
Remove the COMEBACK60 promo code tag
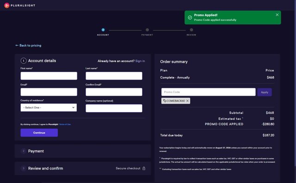pos(187,101)
